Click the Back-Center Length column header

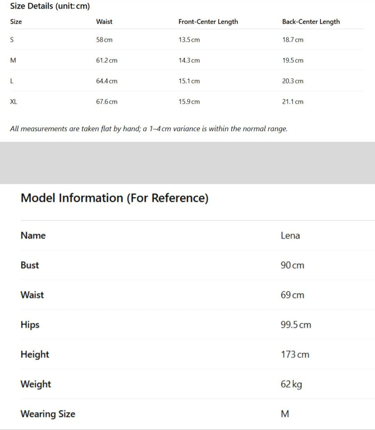[x=311, y=22]
